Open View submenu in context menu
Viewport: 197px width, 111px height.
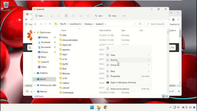point(128,55)
